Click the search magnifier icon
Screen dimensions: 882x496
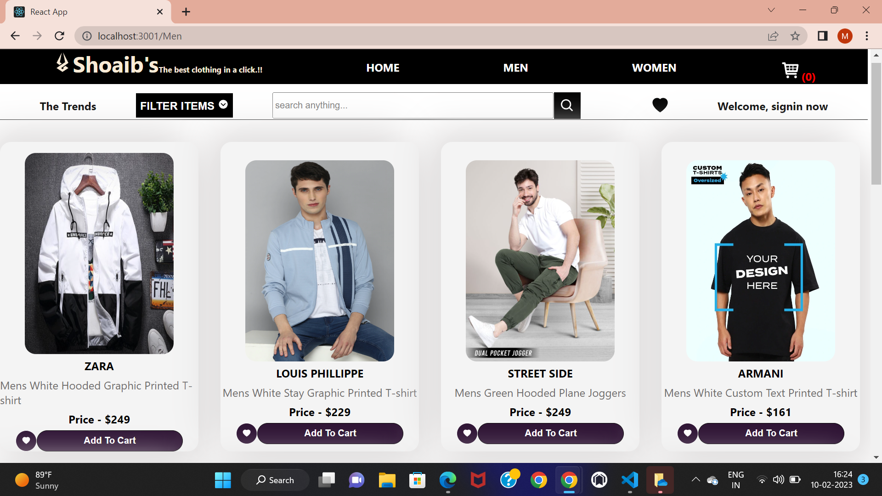(x=567, y=105)
